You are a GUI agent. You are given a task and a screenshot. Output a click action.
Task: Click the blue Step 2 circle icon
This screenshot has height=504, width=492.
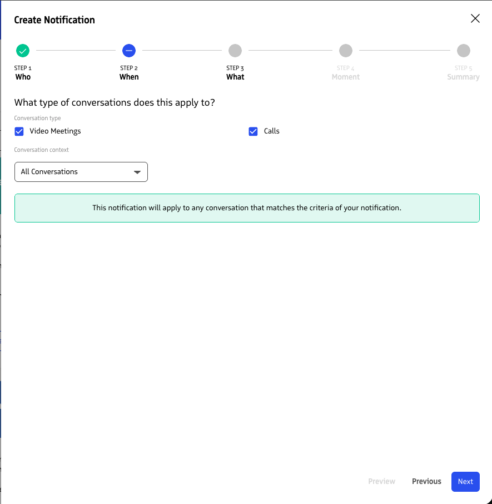pos(129,51)
